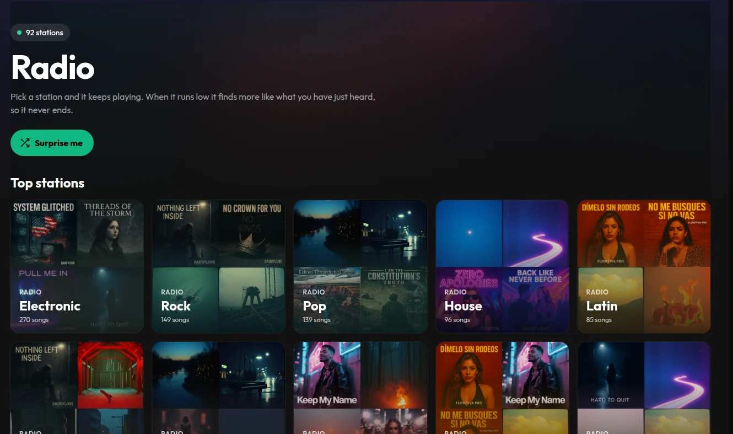This screenshot has width=733, height=434.
Task: Click the "96 songs" text
Action: click(x=457, y=320)
